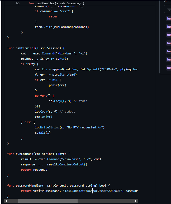The width and height of the screenshot is (171, 204).
Task: Click the horizontal scrollbar's left arrow
Action: 6,201
